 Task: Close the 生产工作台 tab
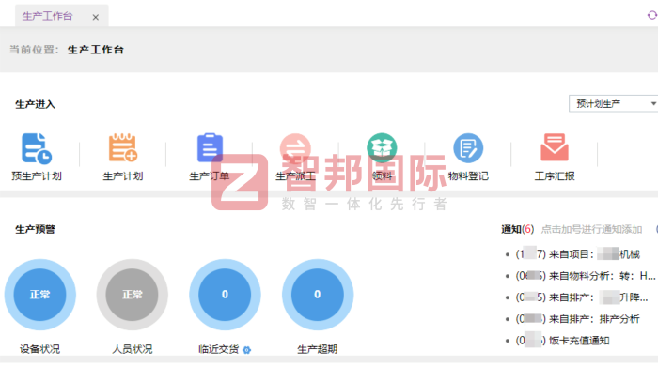96,17
